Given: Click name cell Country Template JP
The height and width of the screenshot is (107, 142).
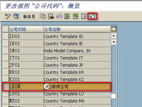Looking at the screenshot, I should [x=77, y=65].
